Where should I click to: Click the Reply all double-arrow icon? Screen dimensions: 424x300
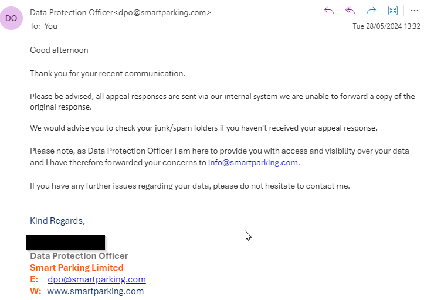(350, 11)
